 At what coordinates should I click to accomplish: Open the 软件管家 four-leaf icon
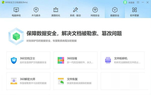click(x=134, y=10)
